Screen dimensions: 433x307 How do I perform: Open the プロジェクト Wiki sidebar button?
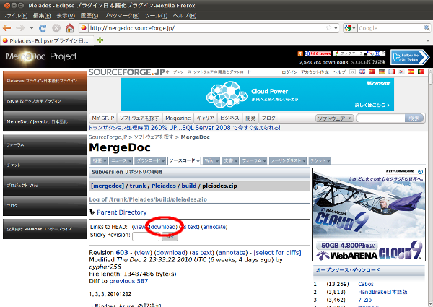(x=45, y=186)
